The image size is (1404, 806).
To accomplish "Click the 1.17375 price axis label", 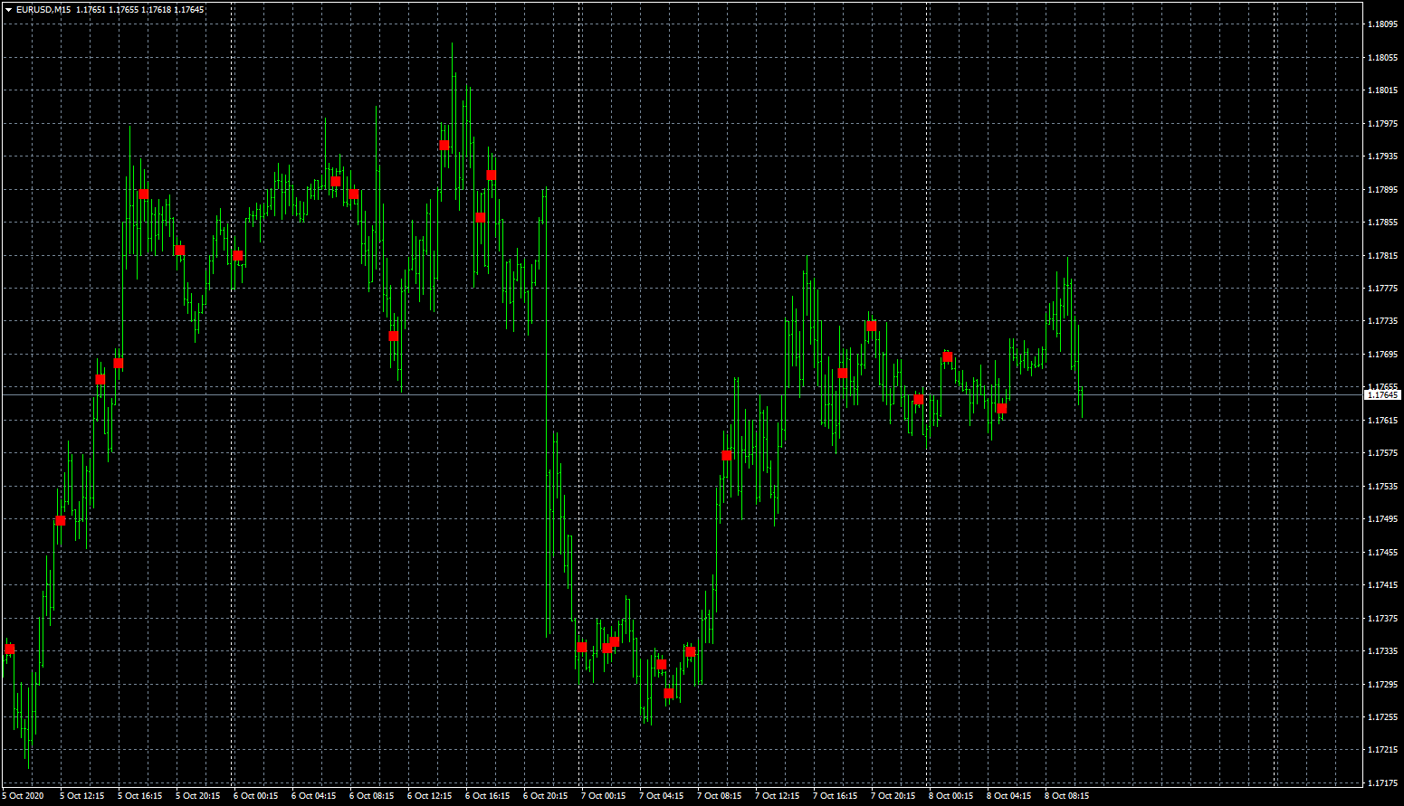I will point(1382,619).
